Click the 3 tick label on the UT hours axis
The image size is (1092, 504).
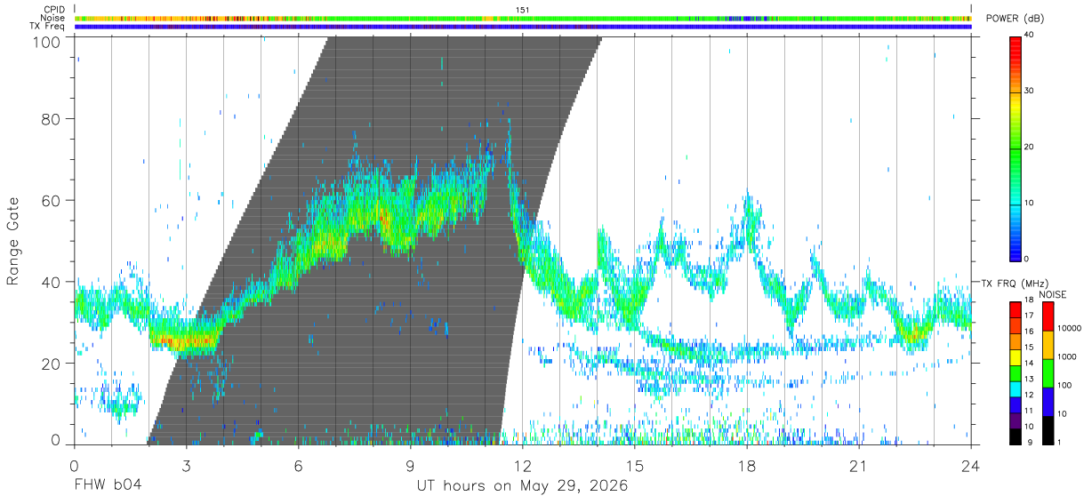186,465
